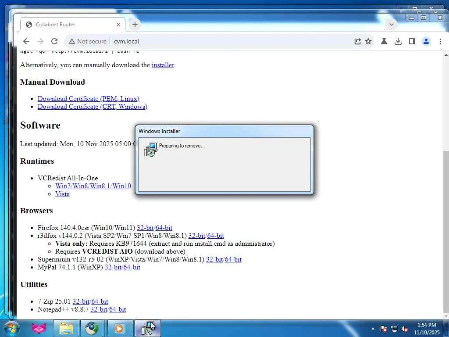449x337 pixels.
Task: Click the Windows Installer title bar
Action: tap(224, 131)
